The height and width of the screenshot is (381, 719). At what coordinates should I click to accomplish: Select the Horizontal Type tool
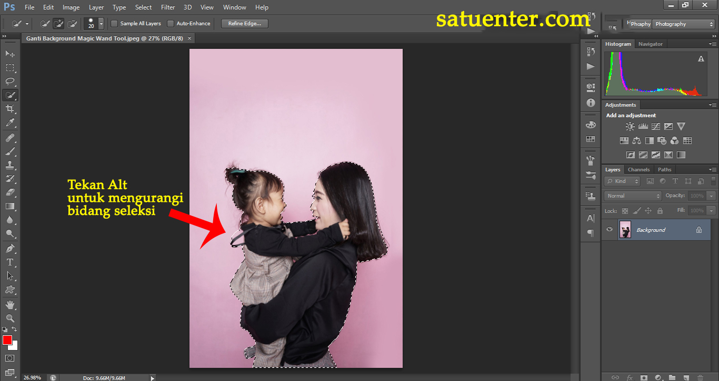point(10,262)
